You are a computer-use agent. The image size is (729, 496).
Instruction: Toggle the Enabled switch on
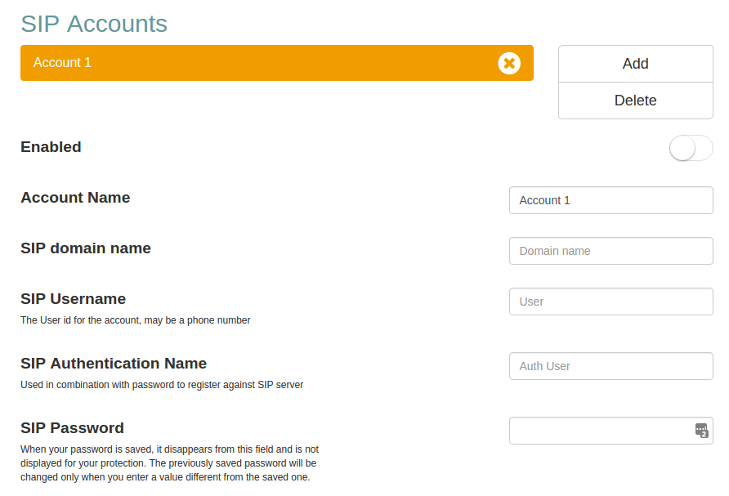point(691,148)
